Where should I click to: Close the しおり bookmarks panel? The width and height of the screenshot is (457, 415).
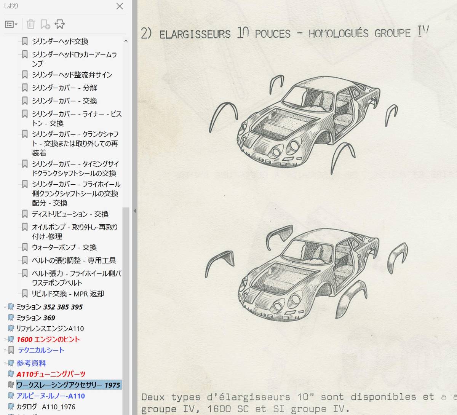coord(120,6)
